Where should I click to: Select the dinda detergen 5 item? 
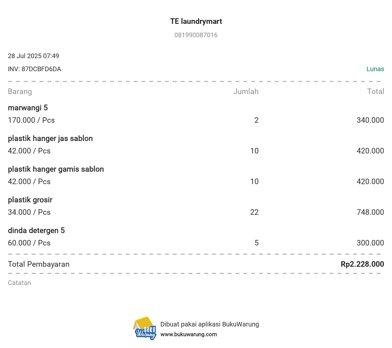point(36,230)
